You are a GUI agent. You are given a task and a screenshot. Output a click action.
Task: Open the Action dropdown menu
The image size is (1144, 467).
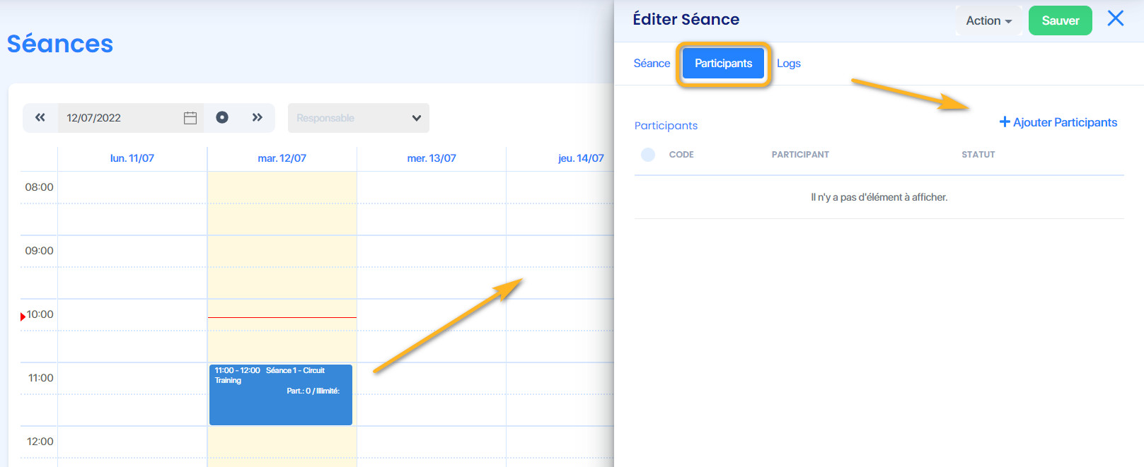(989, 20)
